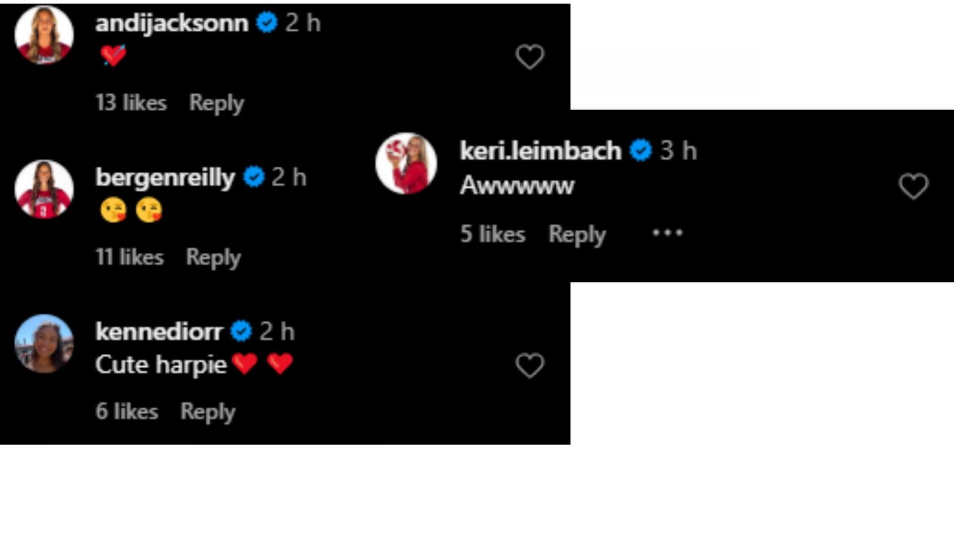The height and width of the screenshot is (536, 954).
Task: Click keri.leimbach's verified badge
Action: click(x=641, y=150)
